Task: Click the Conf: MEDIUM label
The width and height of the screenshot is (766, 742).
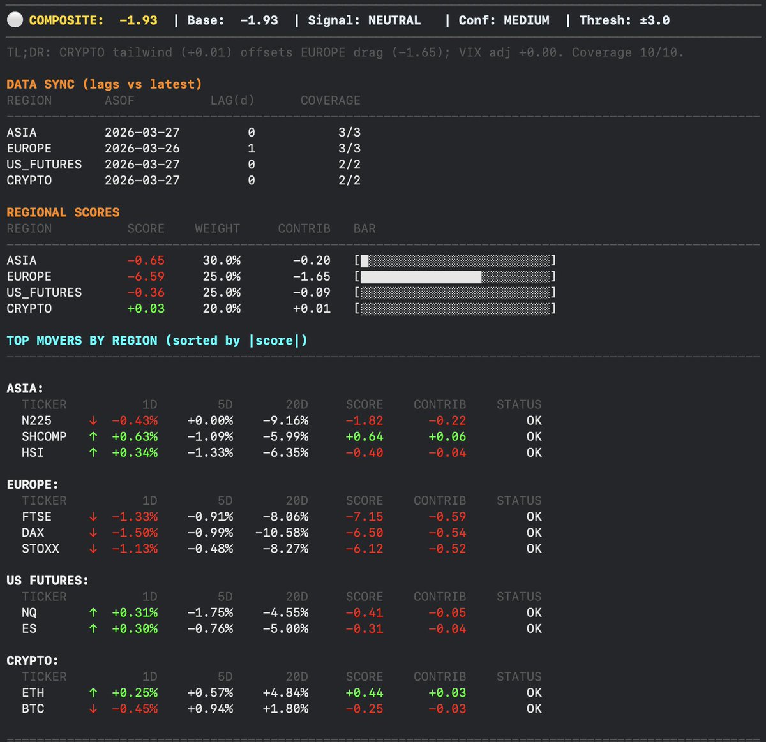Action: point(504,20)
